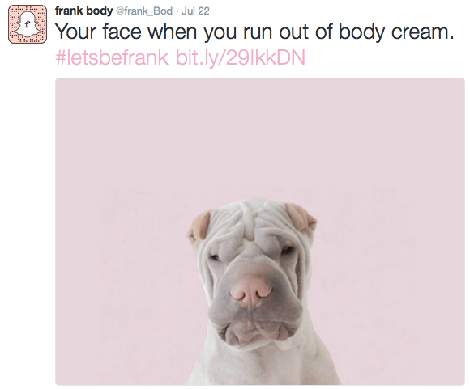Screen dimensions: 470x389
Task: Click the ghost logo inside the avatar
Action: click(28, 25)
